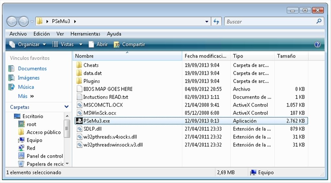Open Imágenes favorite link
This screenshot has width=331, height=183.
pyautogui.click(x=28, y=78)
